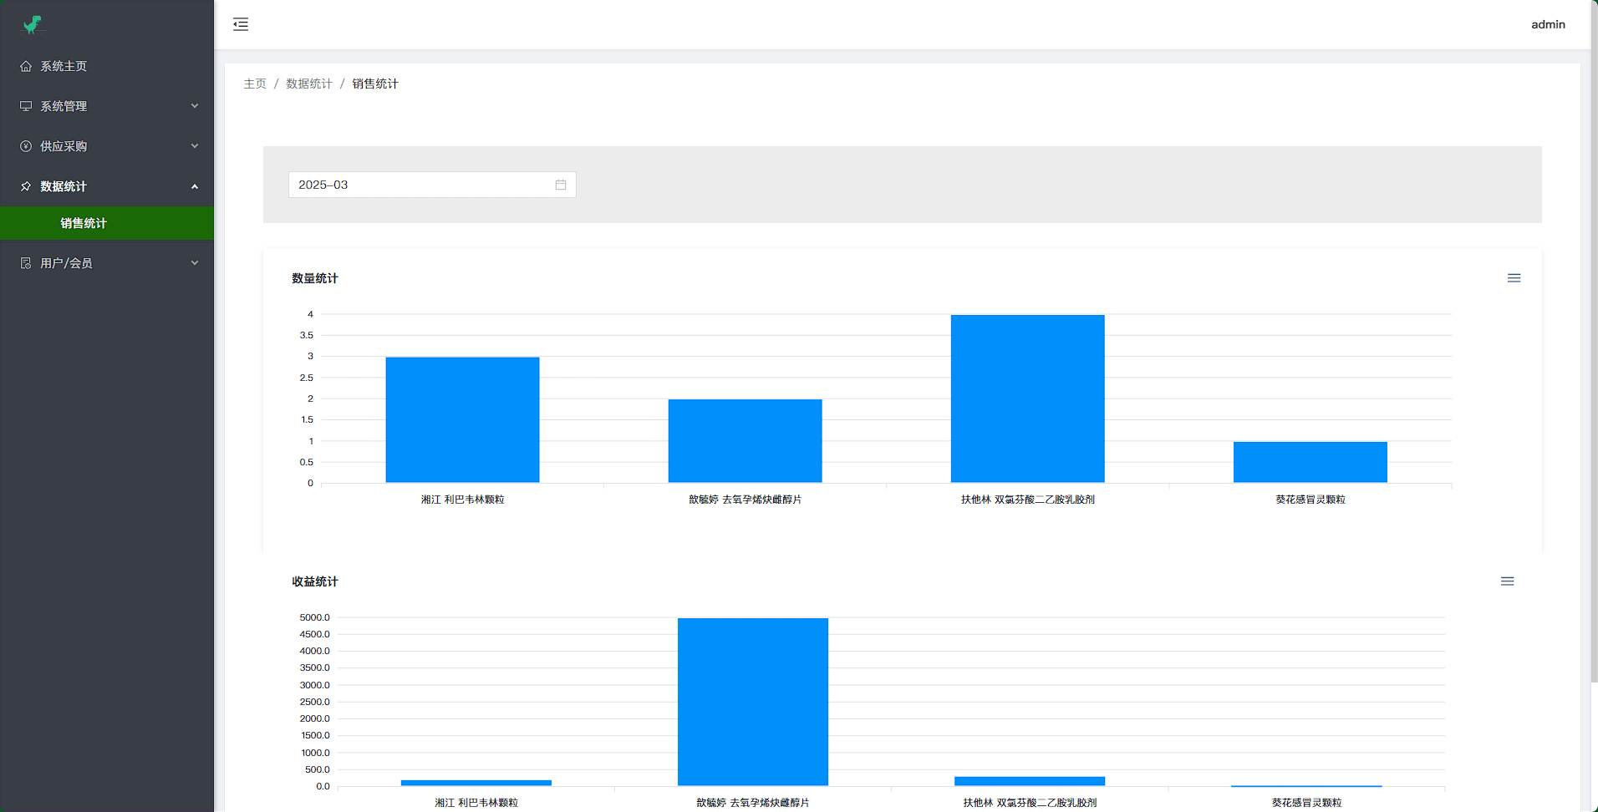Click the calendar icon in date field

pos(561,185)
